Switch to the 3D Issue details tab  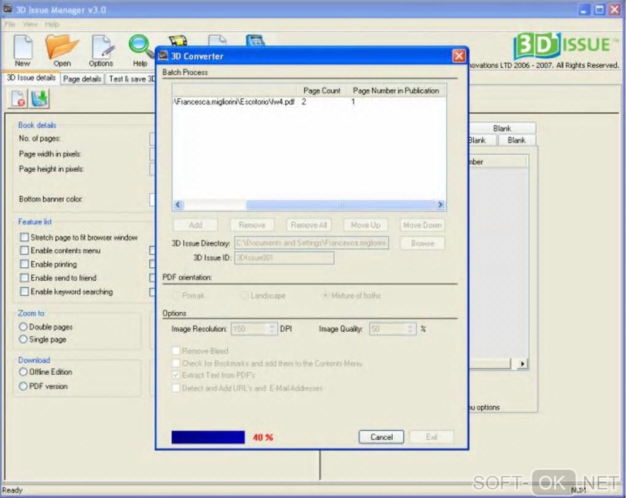coord(31,78)
